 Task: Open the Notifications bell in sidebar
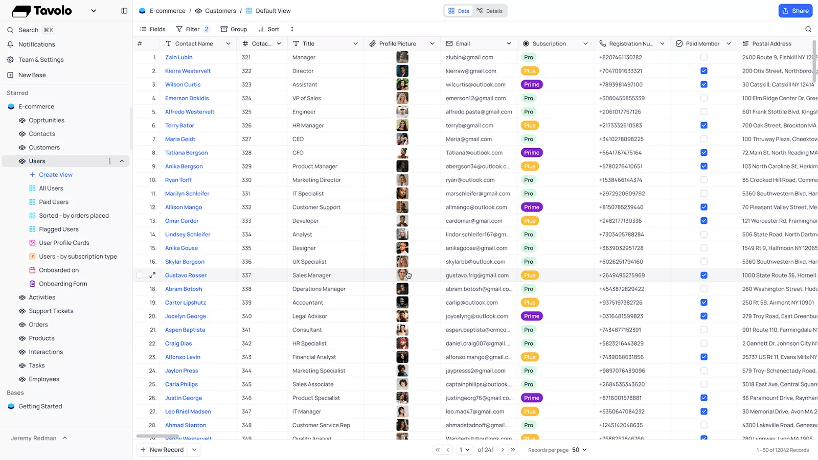(10, 44)
